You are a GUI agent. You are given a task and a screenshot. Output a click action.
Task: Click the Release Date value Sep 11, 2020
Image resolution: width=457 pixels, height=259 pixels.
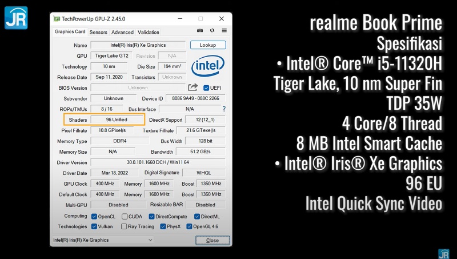coord(109,77)
